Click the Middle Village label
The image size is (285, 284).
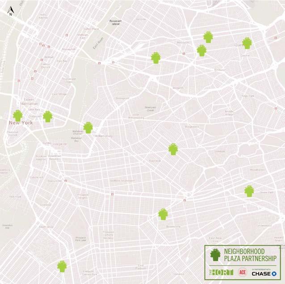229,113
